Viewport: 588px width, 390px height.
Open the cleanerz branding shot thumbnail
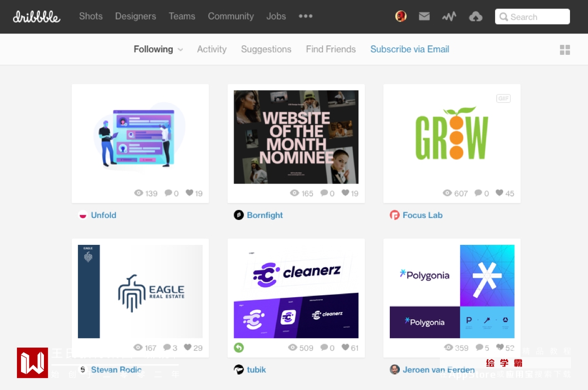click(296, 291)
